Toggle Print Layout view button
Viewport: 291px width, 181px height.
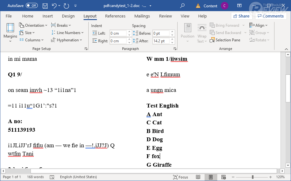pos(211,177)
